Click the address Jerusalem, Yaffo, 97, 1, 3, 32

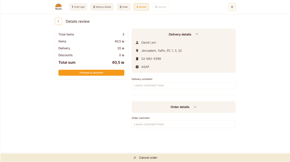(x=162, y=51)
